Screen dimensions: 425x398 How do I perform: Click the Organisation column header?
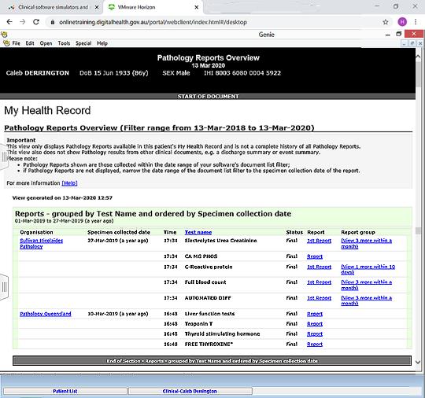pyautogui.click(x=36, y=232)
